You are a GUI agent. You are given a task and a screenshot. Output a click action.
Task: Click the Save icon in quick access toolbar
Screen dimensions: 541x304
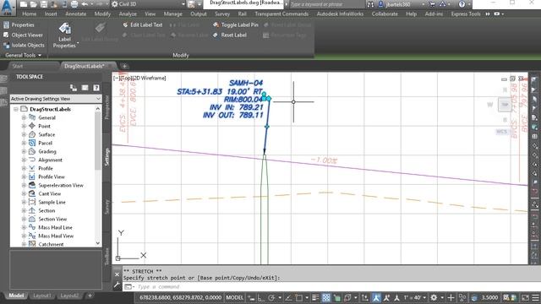(x=44, y=4)
